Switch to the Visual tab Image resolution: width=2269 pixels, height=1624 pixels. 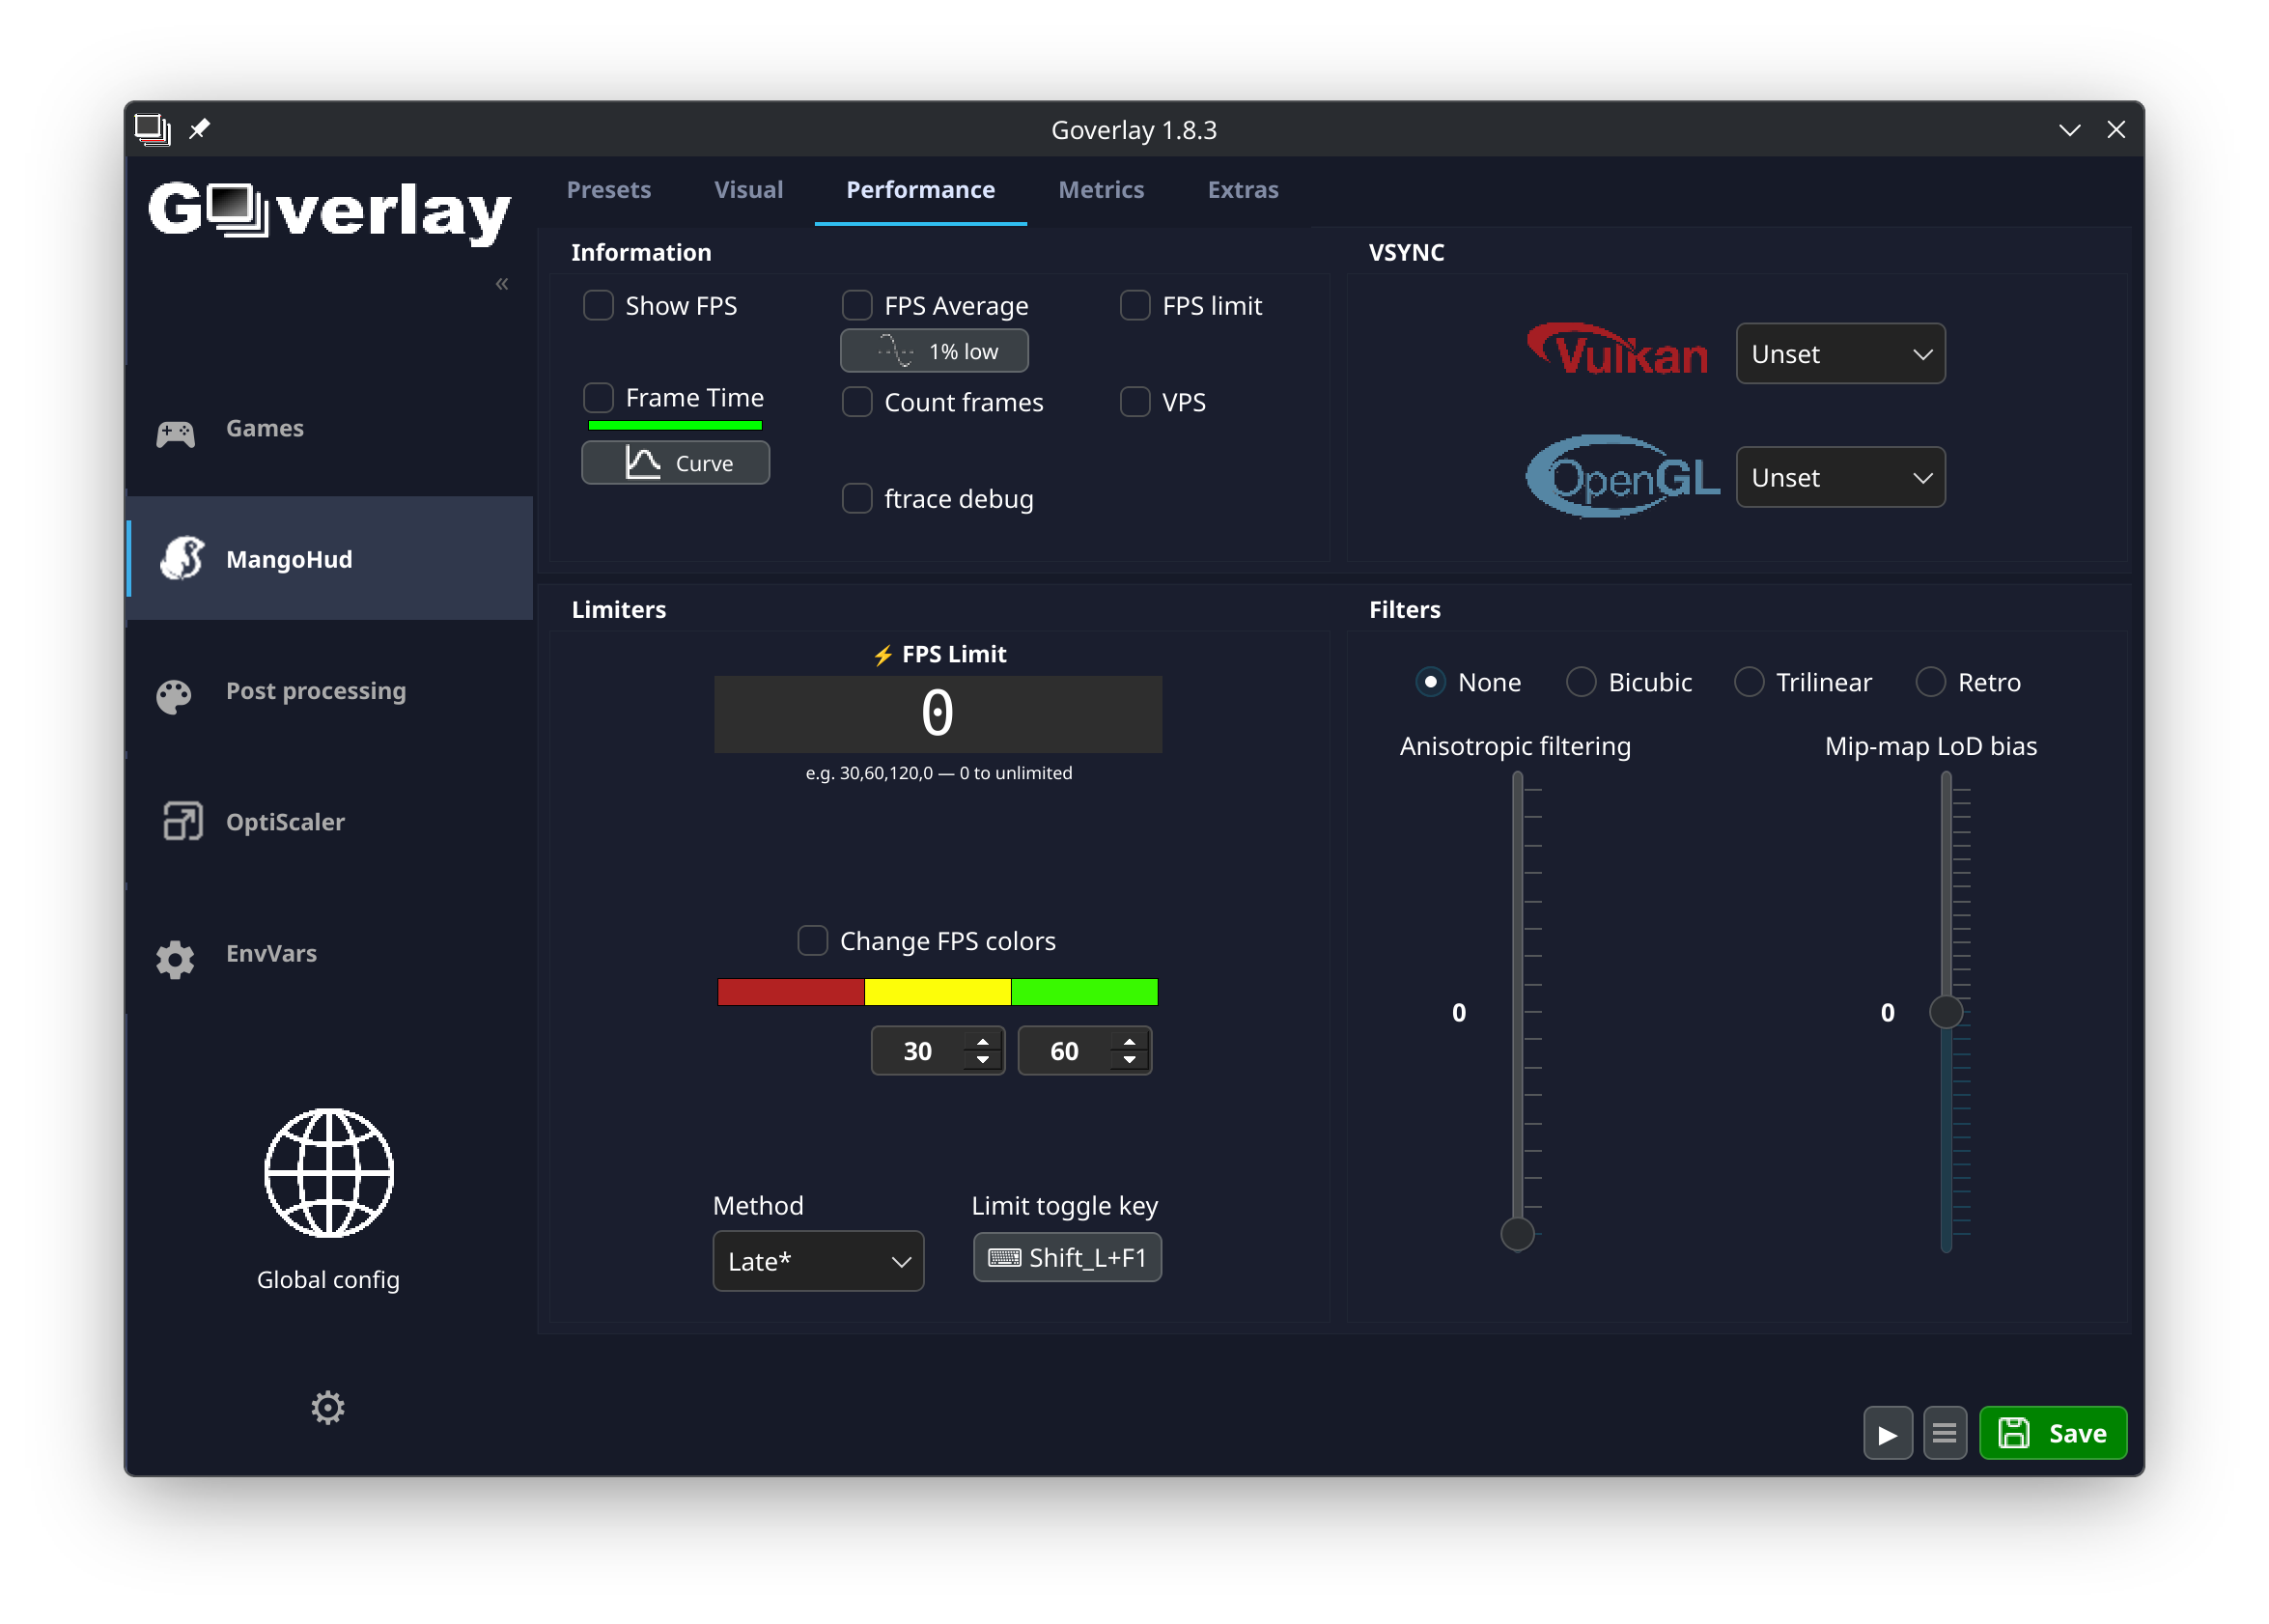[748, 189]
